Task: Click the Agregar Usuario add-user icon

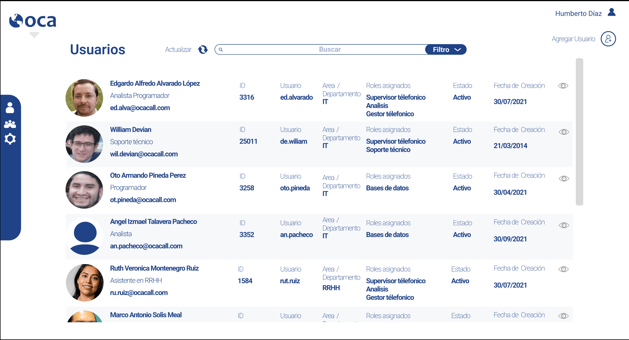Action: click(x=608, y=39)
